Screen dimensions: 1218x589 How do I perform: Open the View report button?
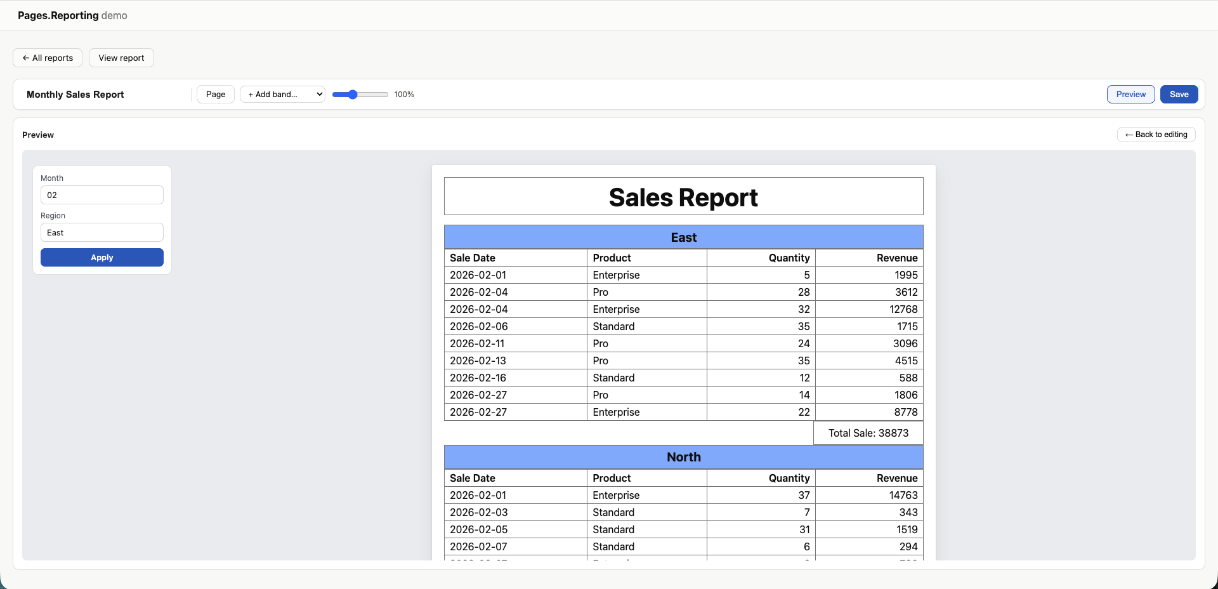(121, 58)
